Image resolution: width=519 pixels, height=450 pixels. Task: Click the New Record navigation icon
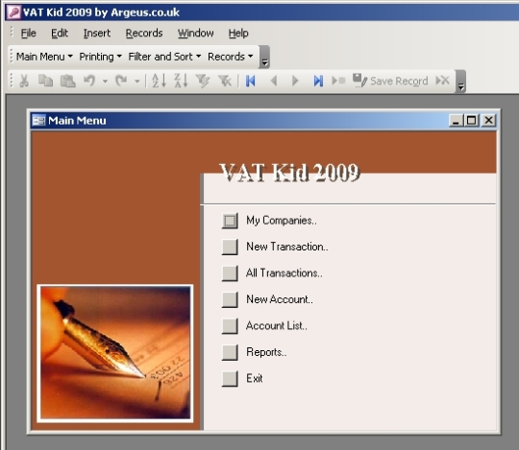(338, 81)
